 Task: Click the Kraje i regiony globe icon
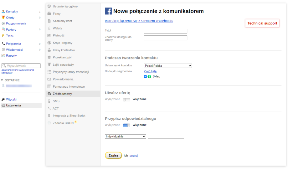click(x=49, y=43)
